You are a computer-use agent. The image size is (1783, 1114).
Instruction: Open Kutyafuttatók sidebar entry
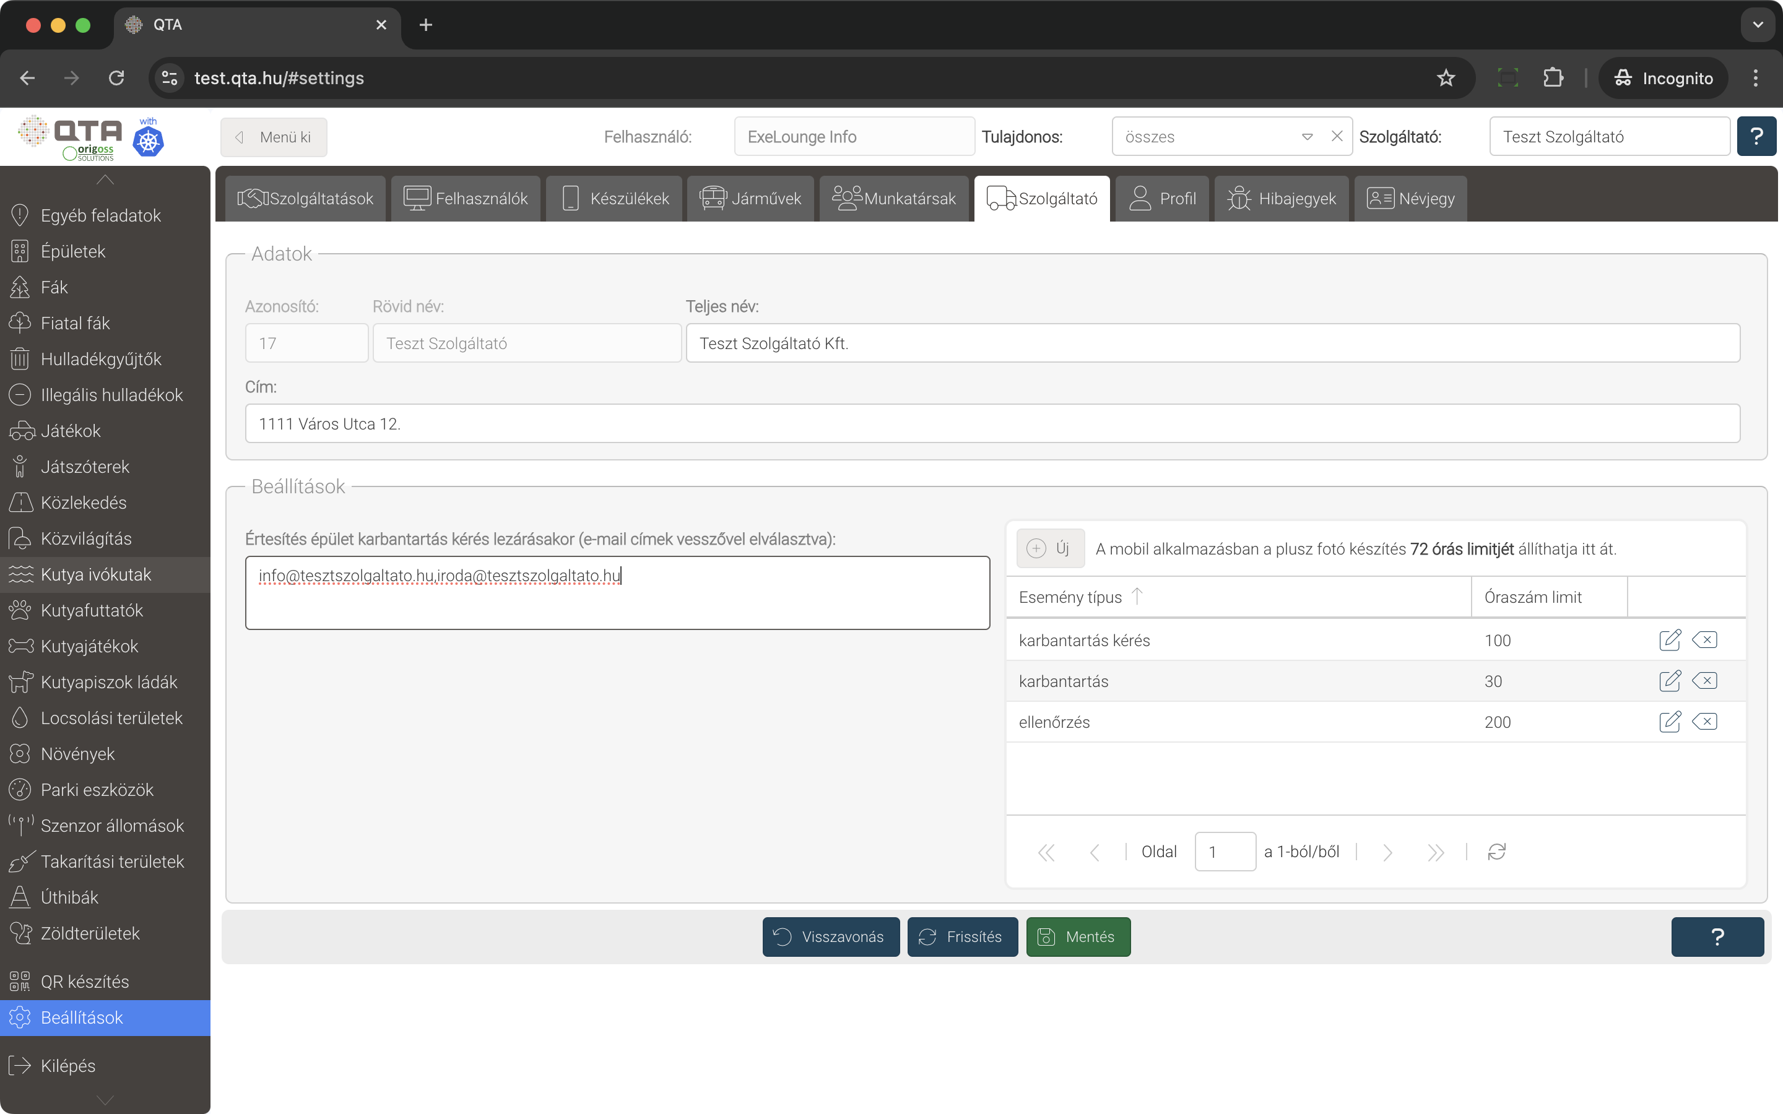(105, 610)
